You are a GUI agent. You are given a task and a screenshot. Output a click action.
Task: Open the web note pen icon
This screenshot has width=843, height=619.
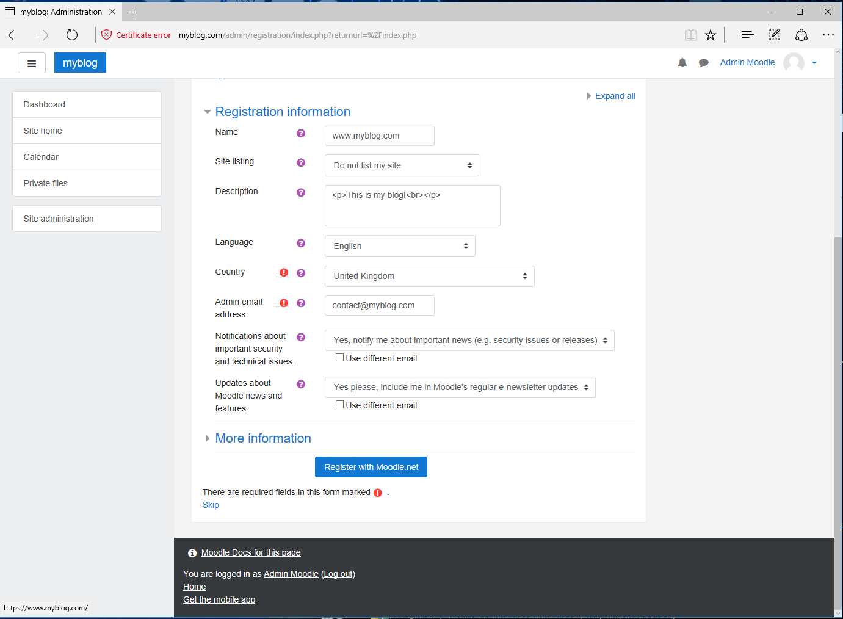click(775, 35)
